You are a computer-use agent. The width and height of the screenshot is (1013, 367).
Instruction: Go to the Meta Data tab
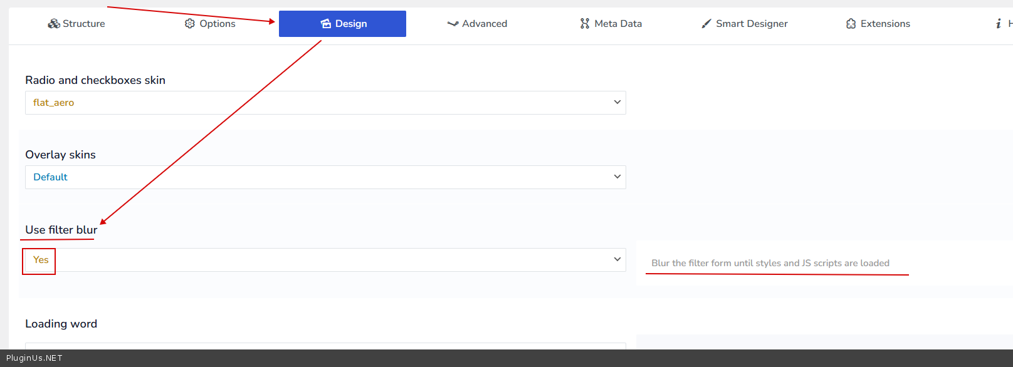[617, 24]
